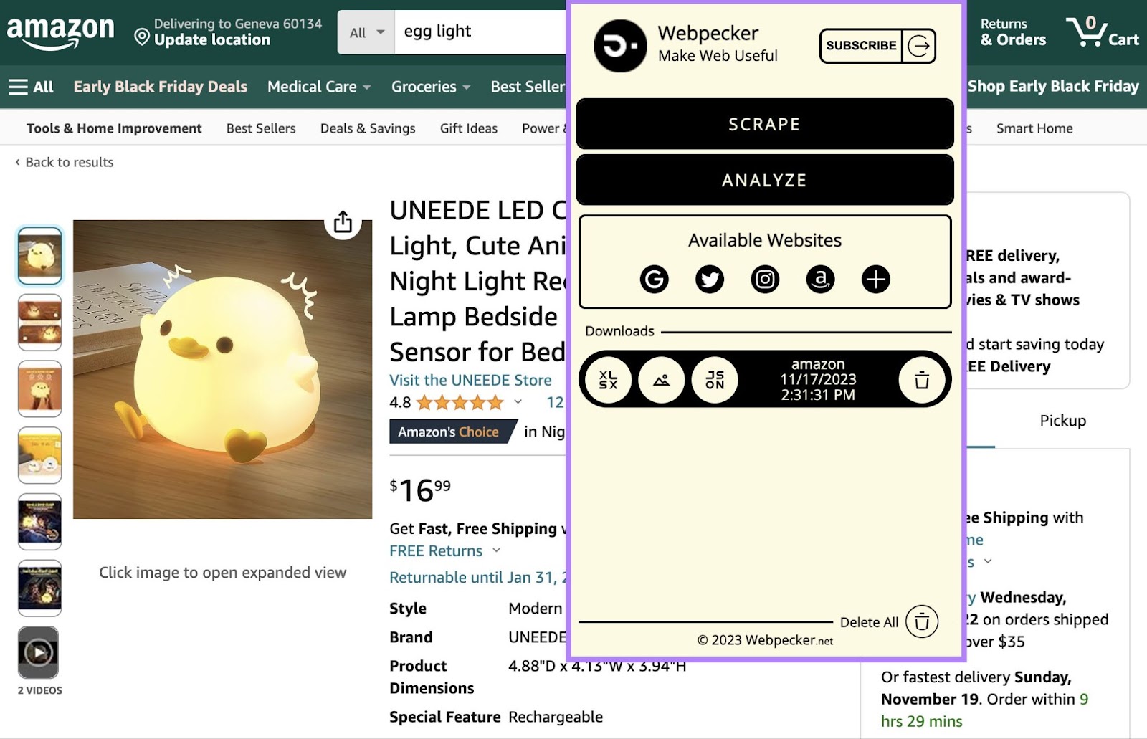
Task: Add a new website with plus icon
Action: [875, 279]
